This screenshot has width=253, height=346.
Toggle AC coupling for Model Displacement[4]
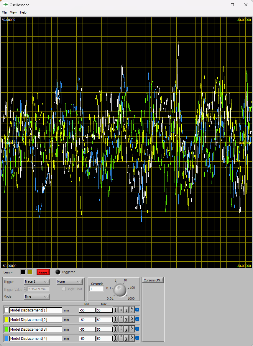point(132,338)
